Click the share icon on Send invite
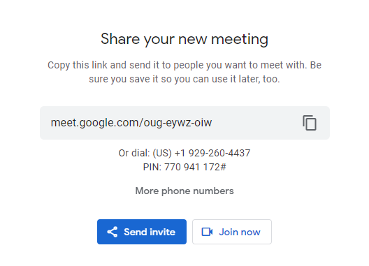This screenshot has height=266, width=369. 113,232
